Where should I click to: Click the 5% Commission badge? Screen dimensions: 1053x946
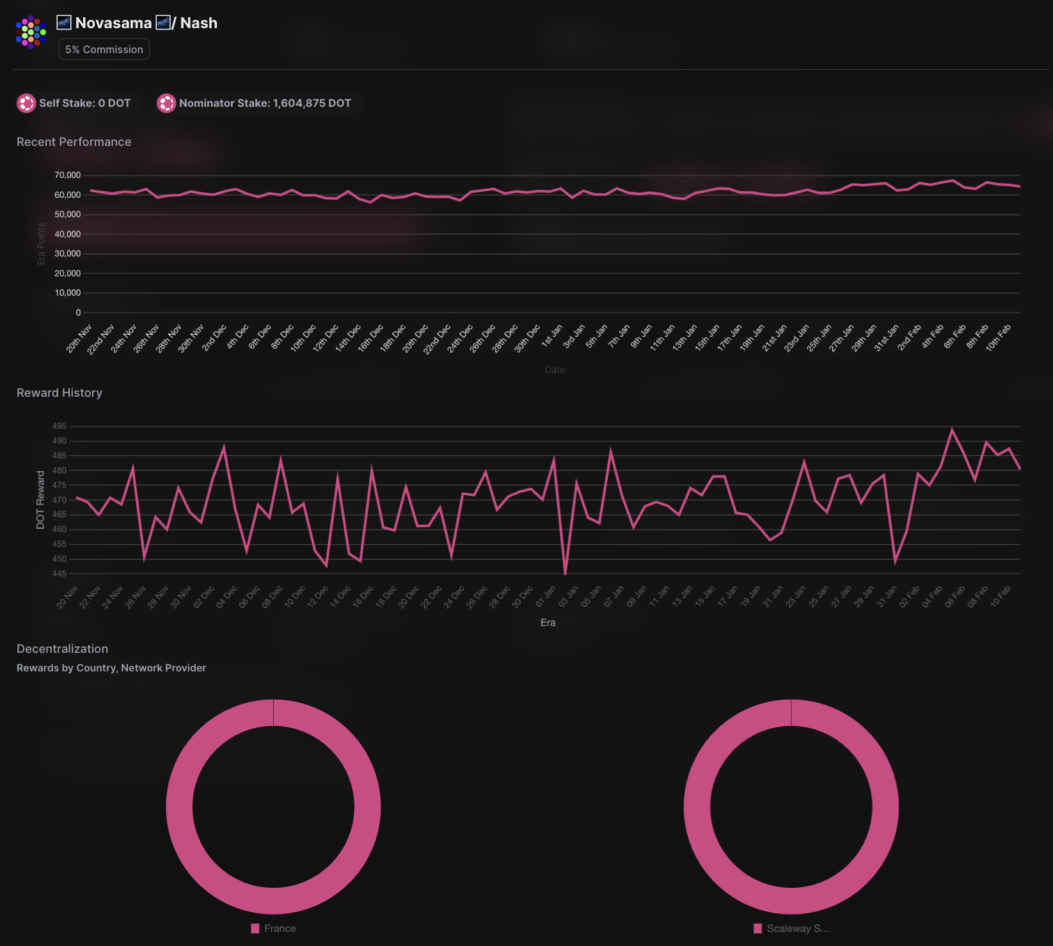click(104, 49)
